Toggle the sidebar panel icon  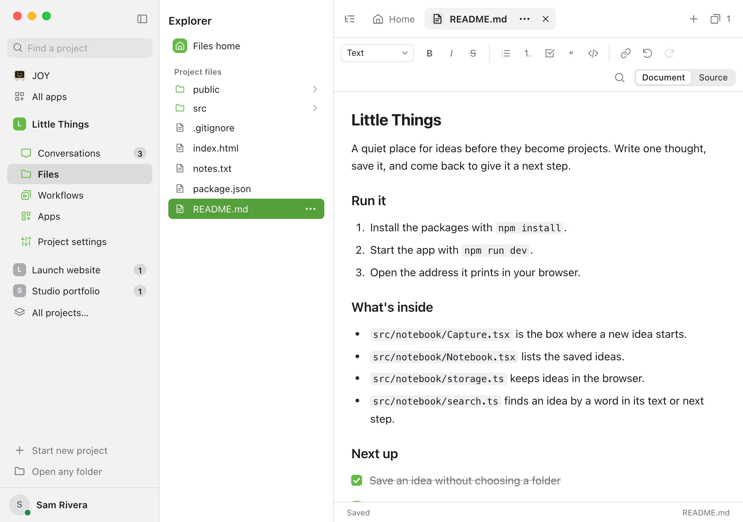pyautogui.click(x=142, y=19)
